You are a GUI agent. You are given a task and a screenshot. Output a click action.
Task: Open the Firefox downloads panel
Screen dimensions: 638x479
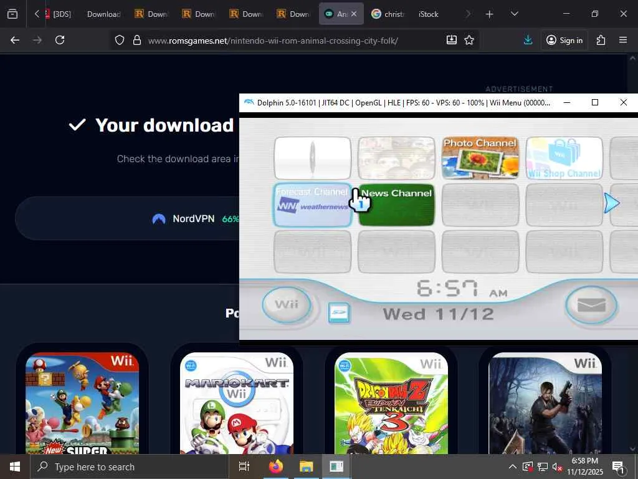(528, 40)
